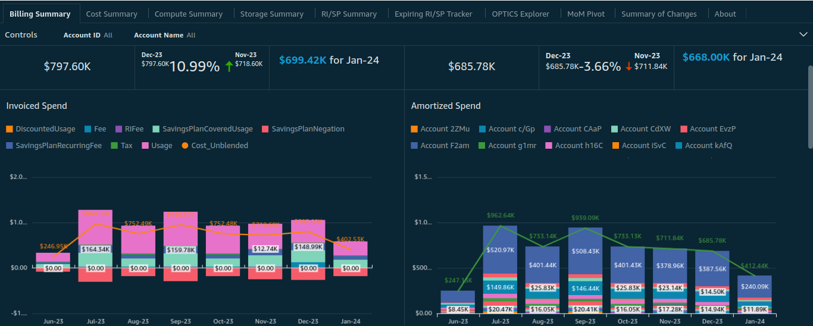This screenshot has width=813, height=326.
Task: Open the Summary of Changes tab
Action: (x=659, y=14)
